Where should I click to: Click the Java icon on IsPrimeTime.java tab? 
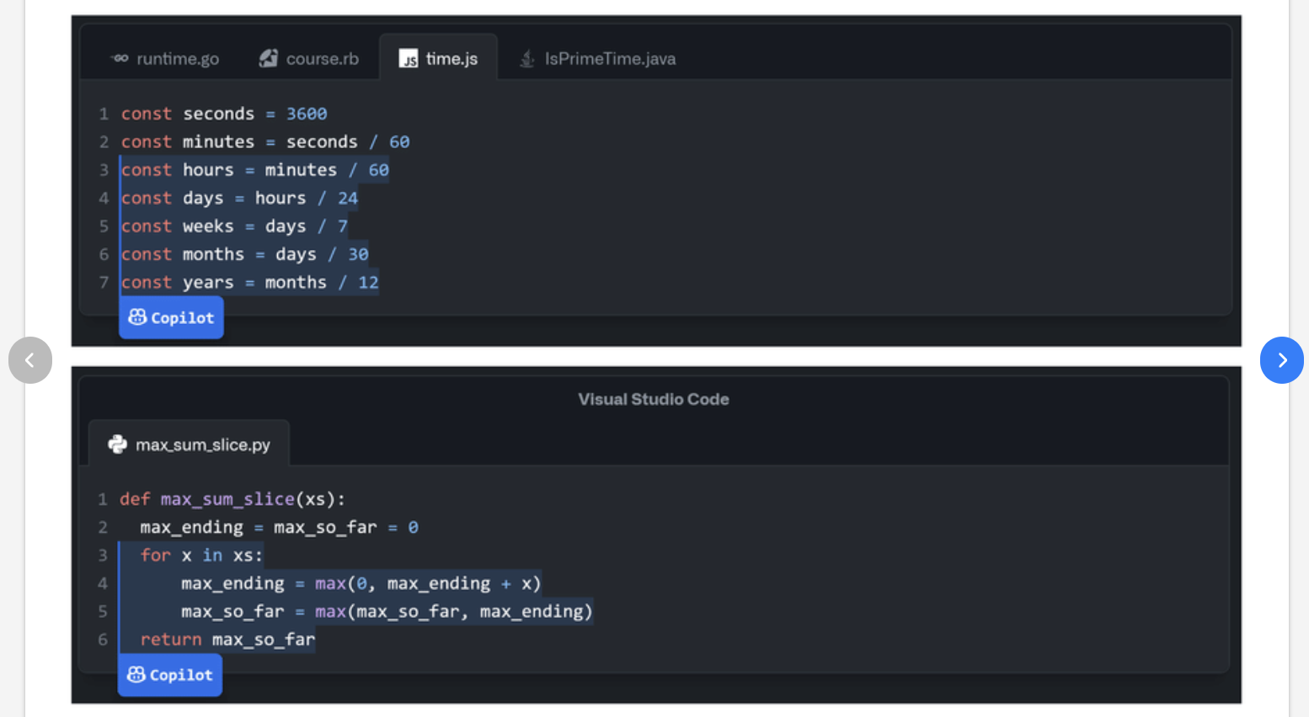527,59
